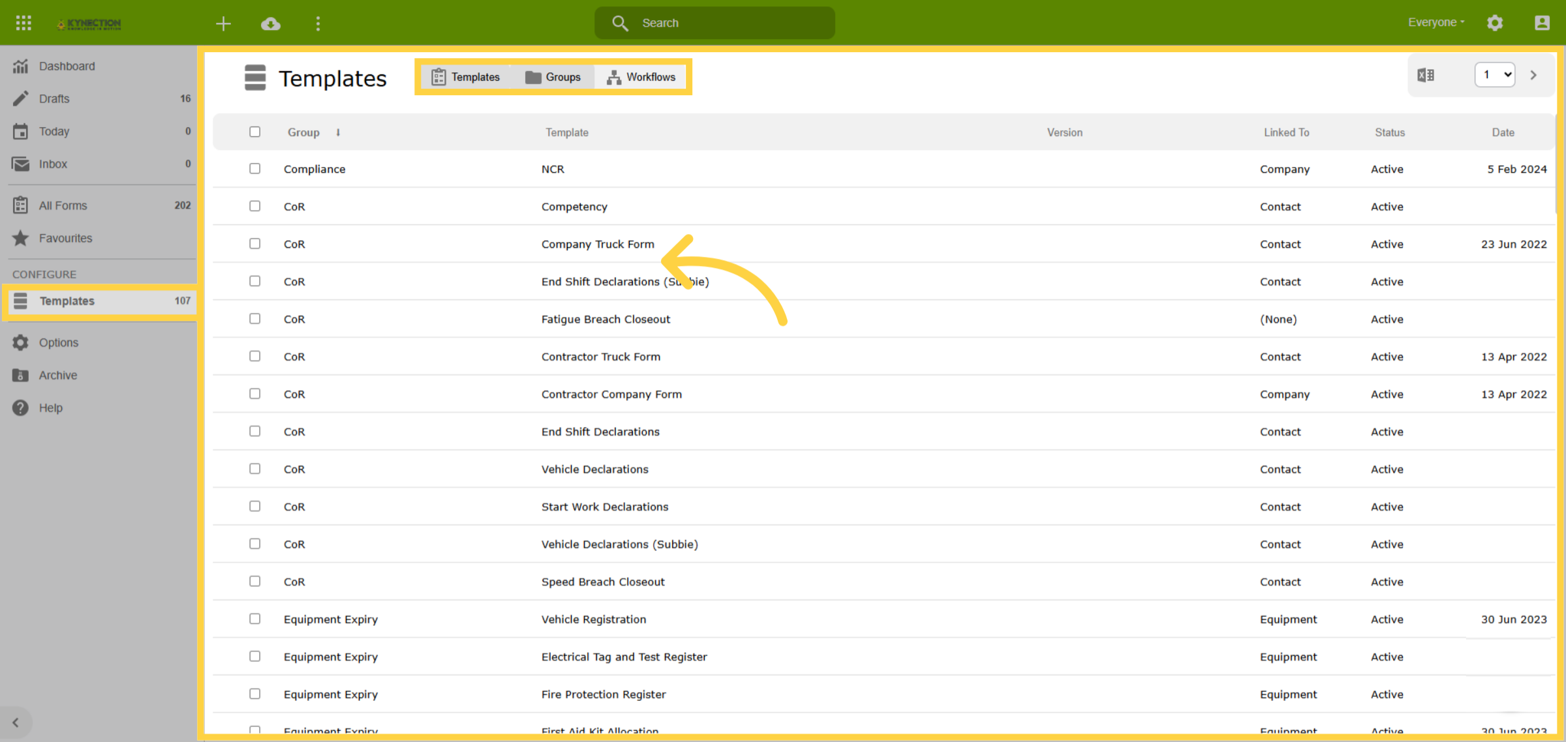The width and height of the screenshot is (1566, 742).
Task: Click the cloud download icon
Action: [271, 24]
